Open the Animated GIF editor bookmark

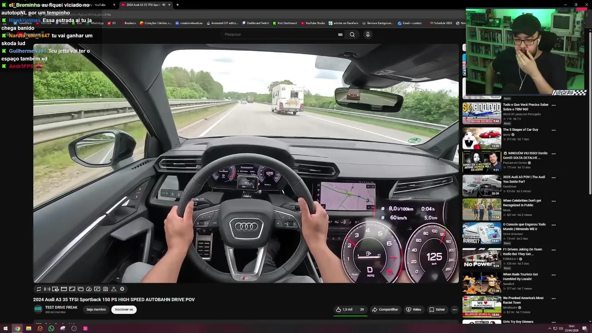222,23
